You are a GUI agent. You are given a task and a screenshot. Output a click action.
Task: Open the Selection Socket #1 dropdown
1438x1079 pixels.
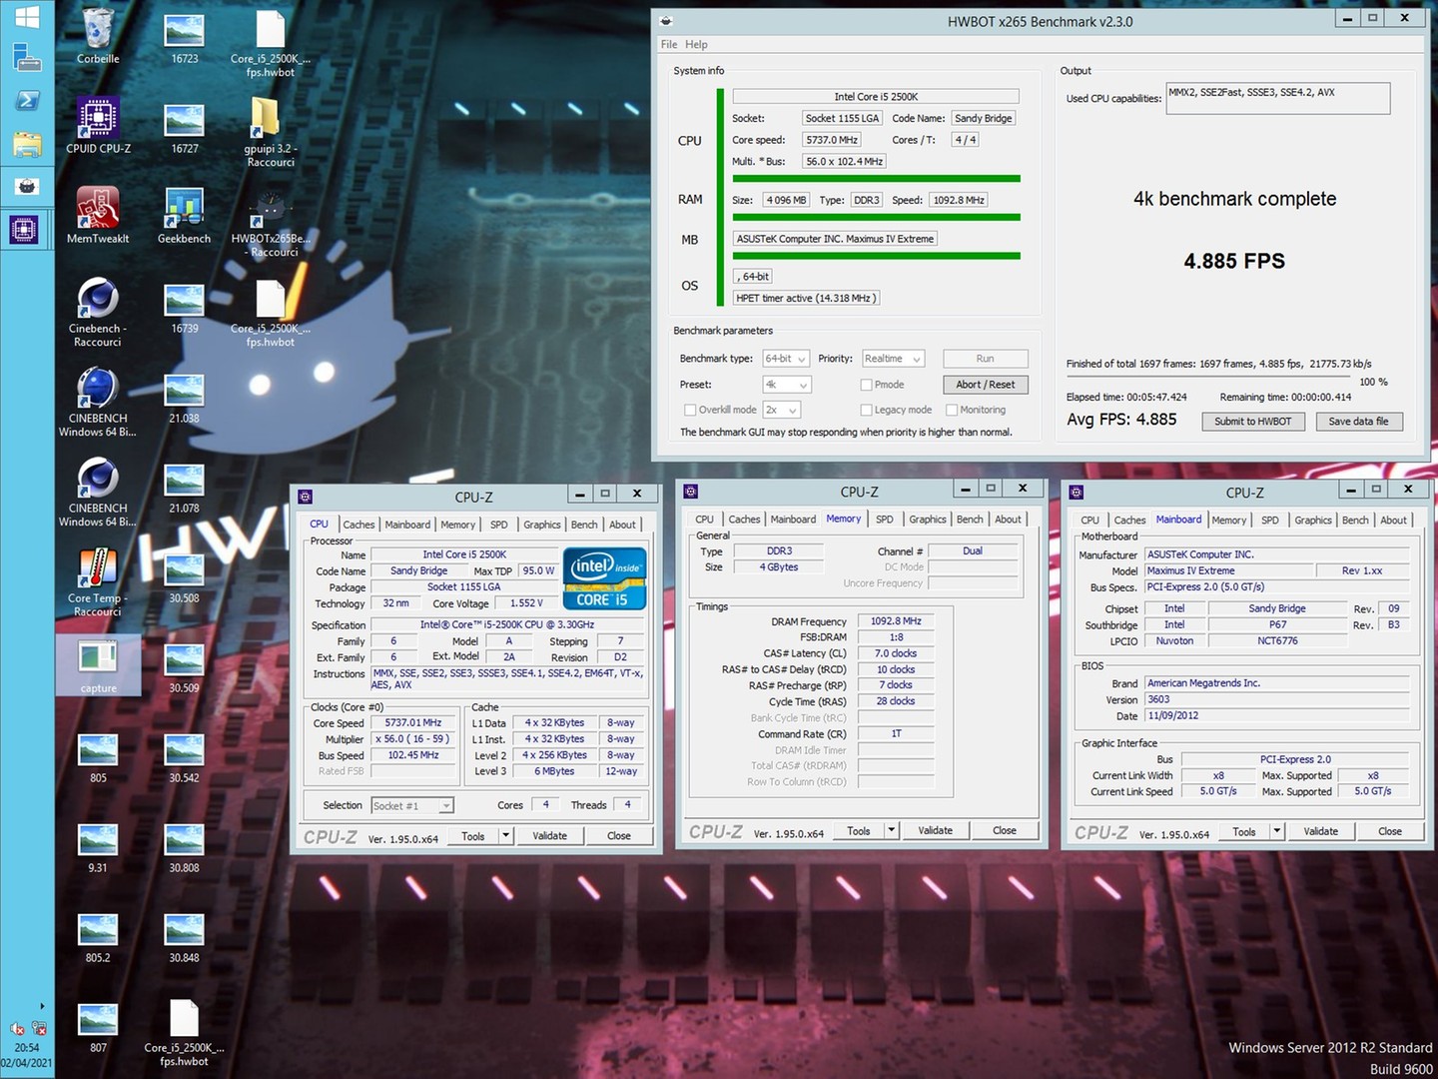[412, 805]
